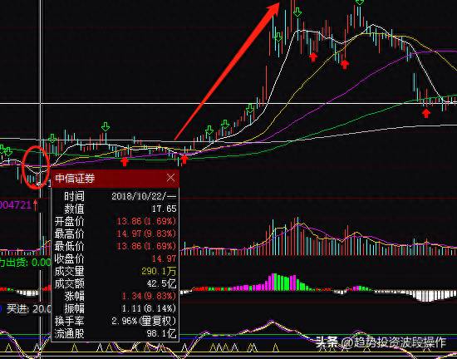Click the 最高价 value 14.97(9.83%)
This screenshot has height=359, width=457.
[x=146, y=234]
